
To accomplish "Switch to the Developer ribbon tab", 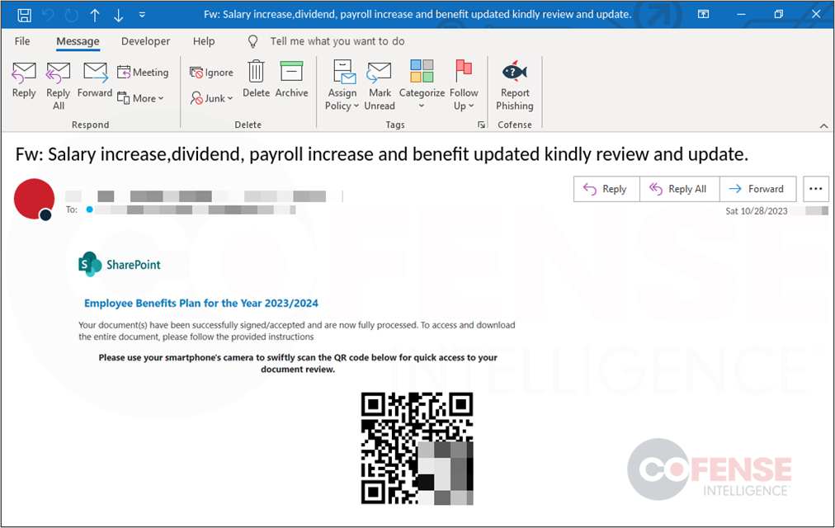I will [x=145, y=41].
